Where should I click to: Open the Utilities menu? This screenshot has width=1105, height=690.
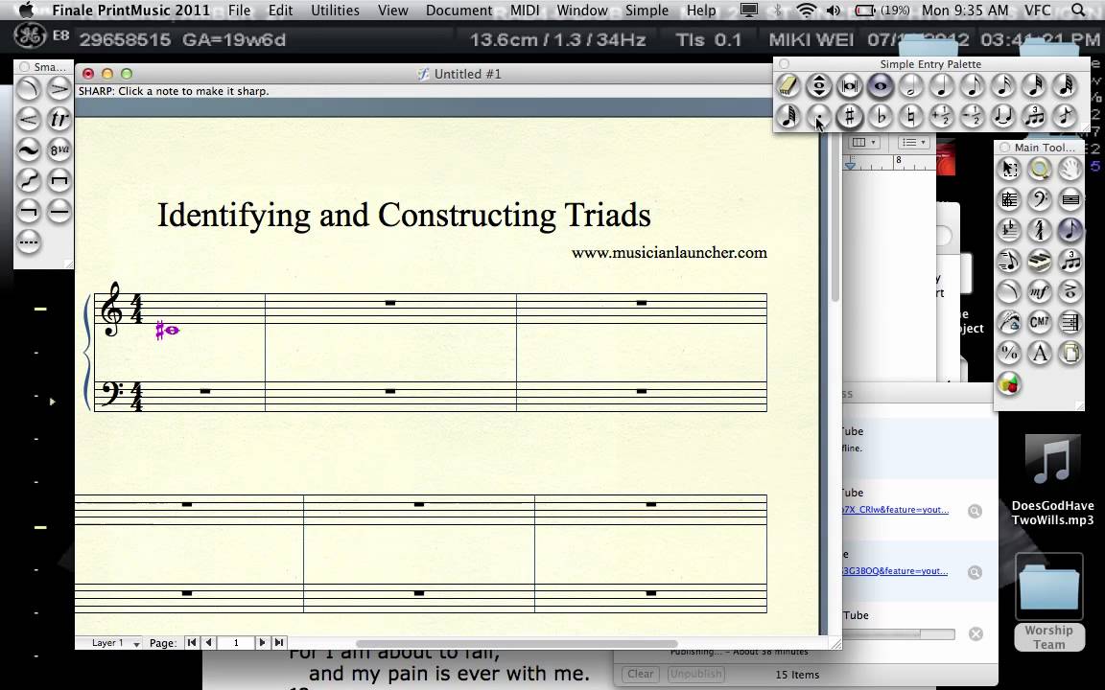click(x=336, y=10)
